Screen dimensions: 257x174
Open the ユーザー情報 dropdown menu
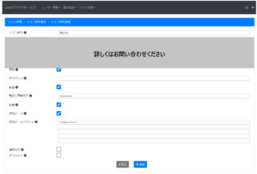(x=51, y=7)
